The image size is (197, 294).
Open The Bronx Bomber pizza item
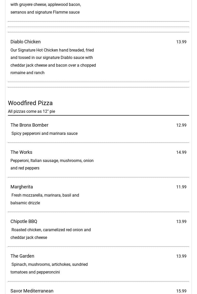(x=29, y=125)
